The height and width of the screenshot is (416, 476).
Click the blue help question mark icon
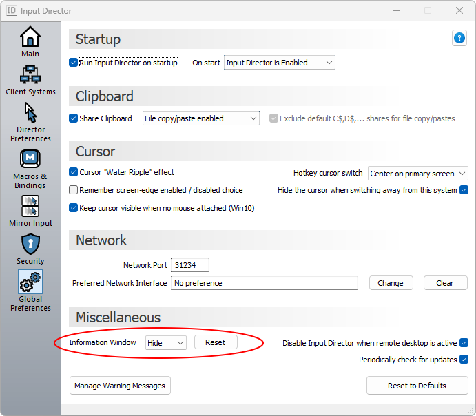(459, 39)
